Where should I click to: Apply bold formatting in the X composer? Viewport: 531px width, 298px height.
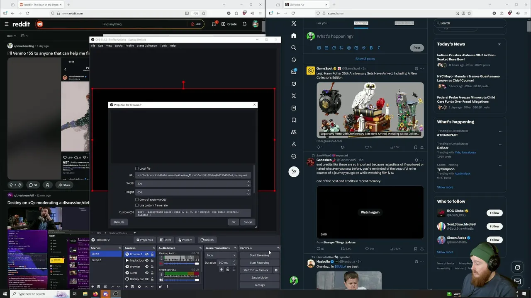click(371, 48)
